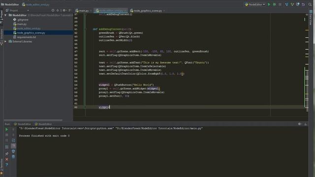The width and height of the screenshot is (315, 177).
Task: Open Search Everywhere magnifier icon
Action: [x=310, y=4]
